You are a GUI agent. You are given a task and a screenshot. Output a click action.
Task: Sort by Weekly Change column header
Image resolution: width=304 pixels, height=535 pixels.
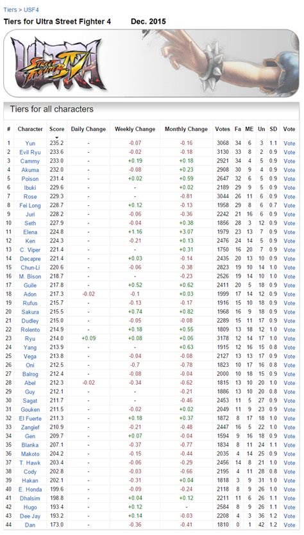135,129
